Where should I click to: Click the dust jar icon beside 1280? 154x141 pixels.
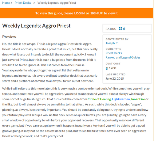pyautogui.click(x=107, y=68)
